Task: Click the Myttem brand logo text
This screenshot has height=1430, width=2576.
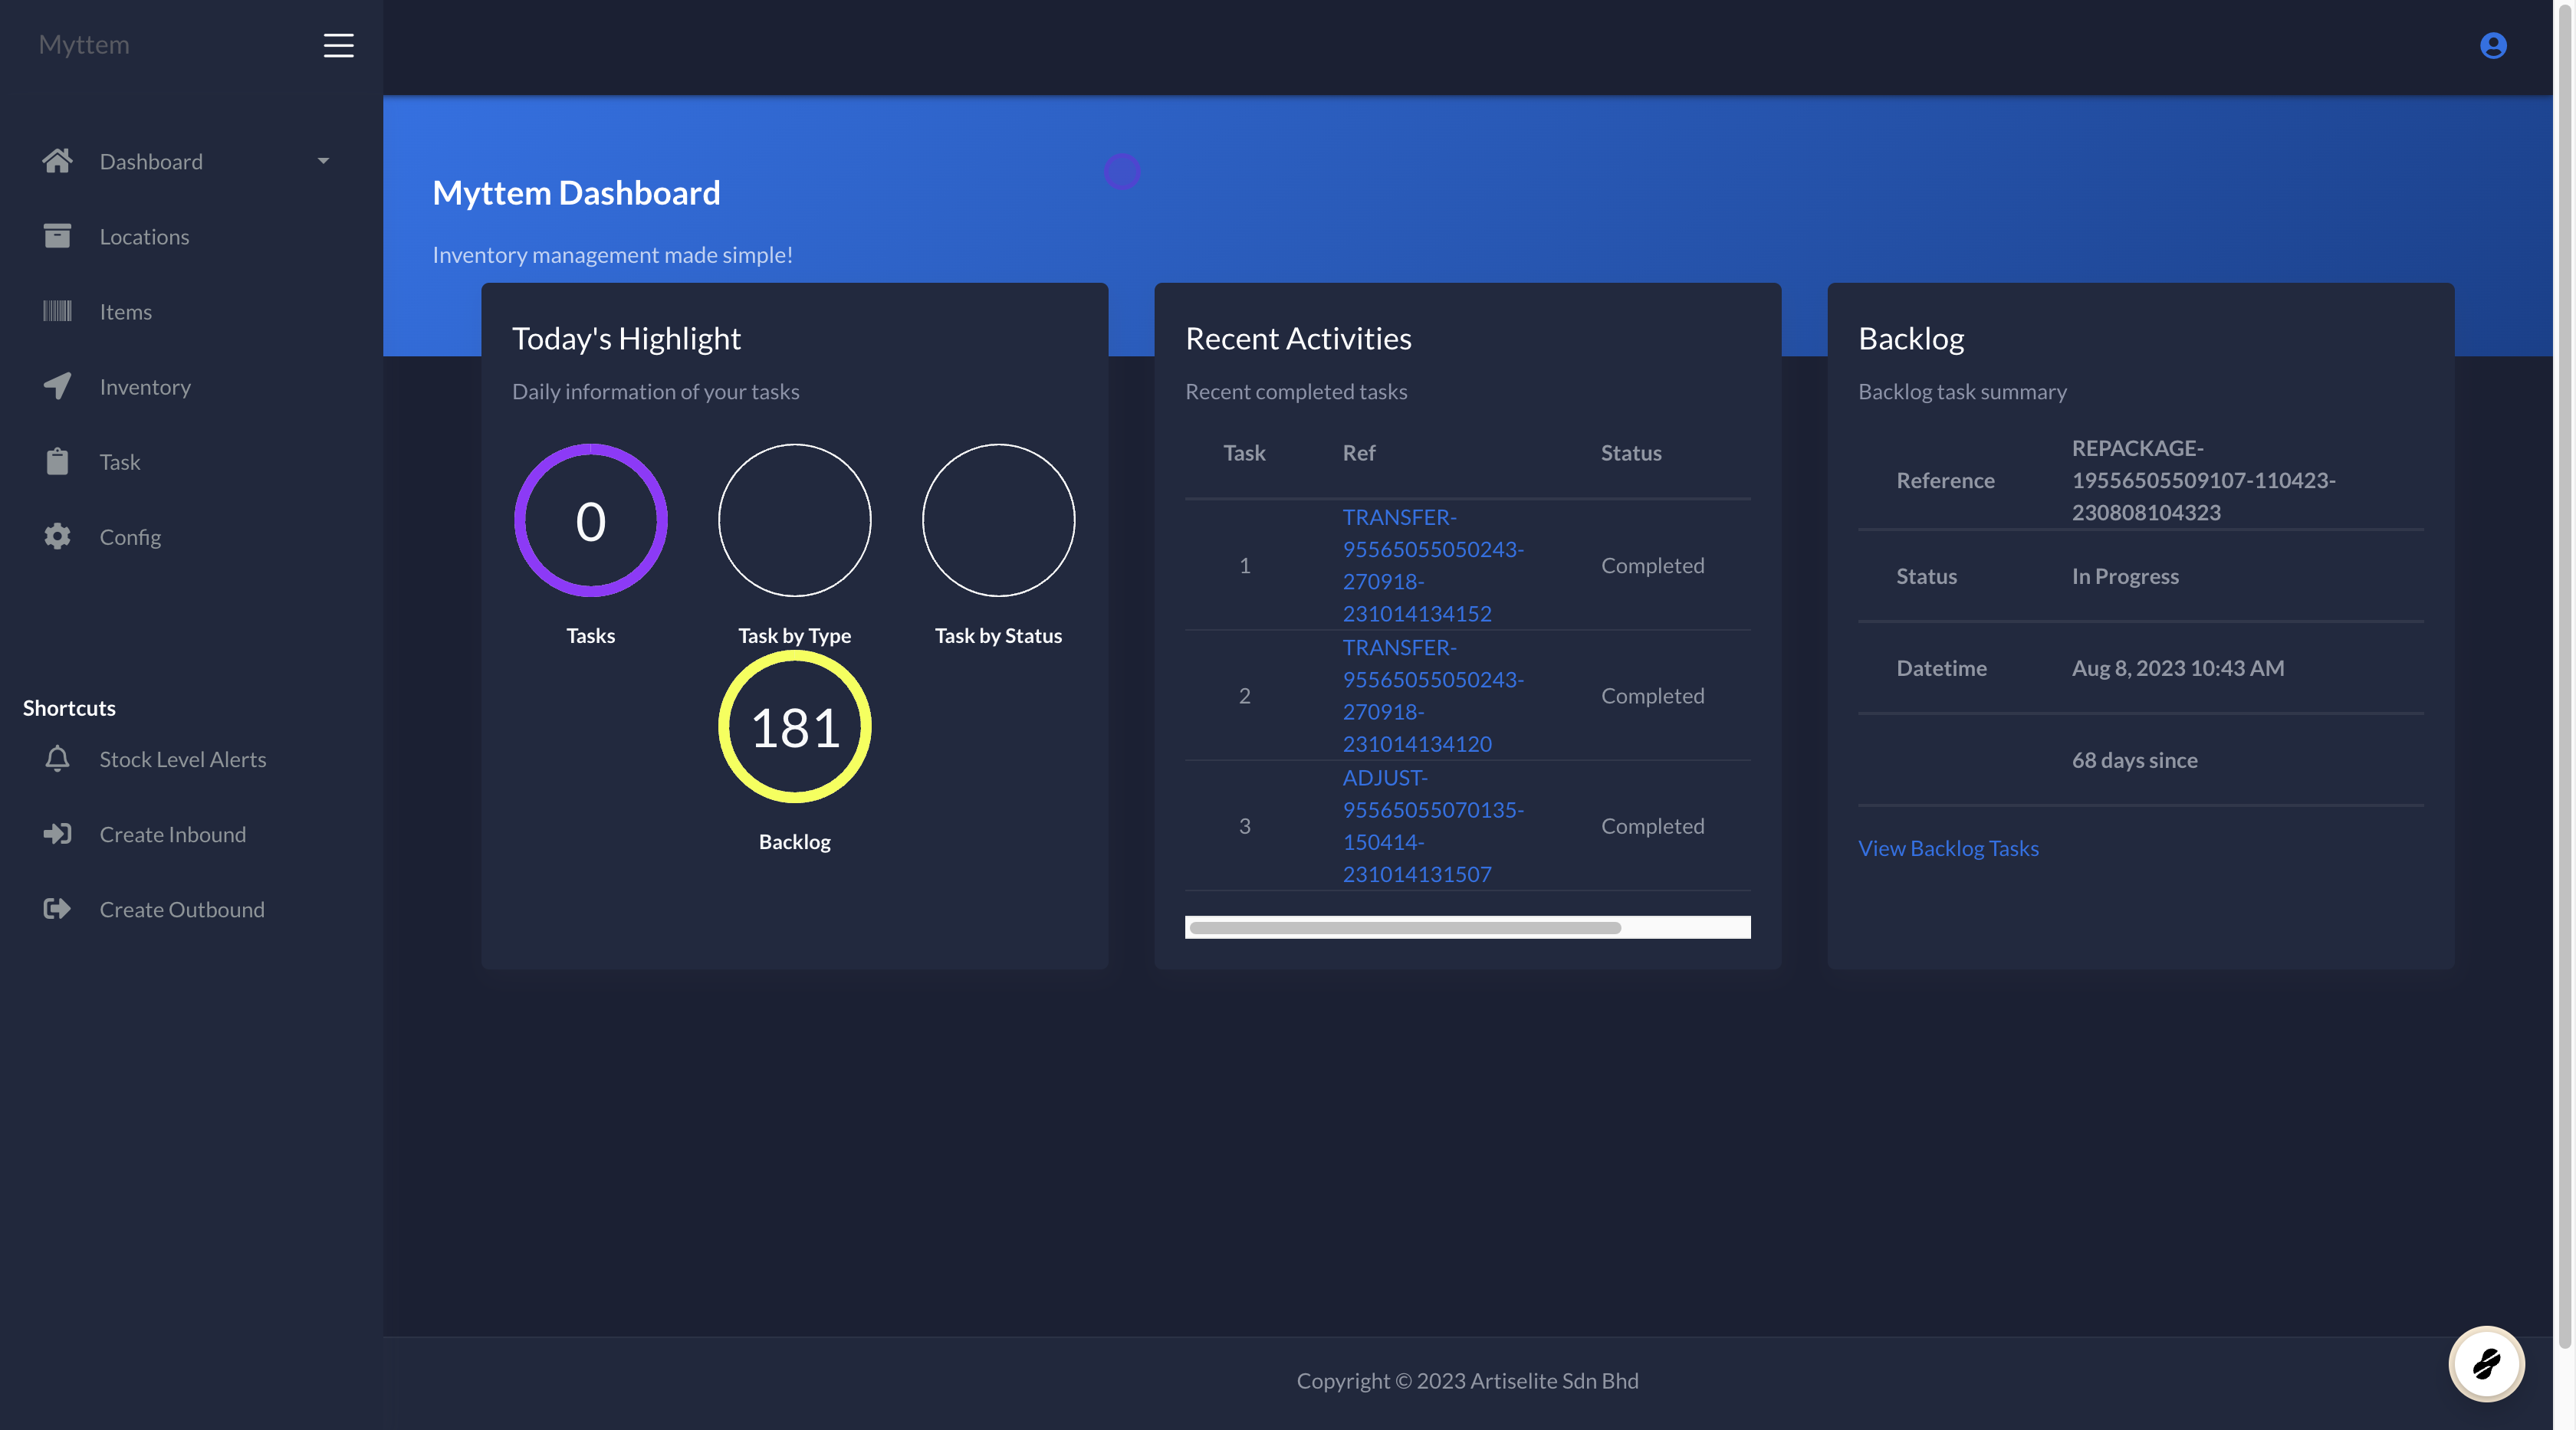Action: (84, 45)
